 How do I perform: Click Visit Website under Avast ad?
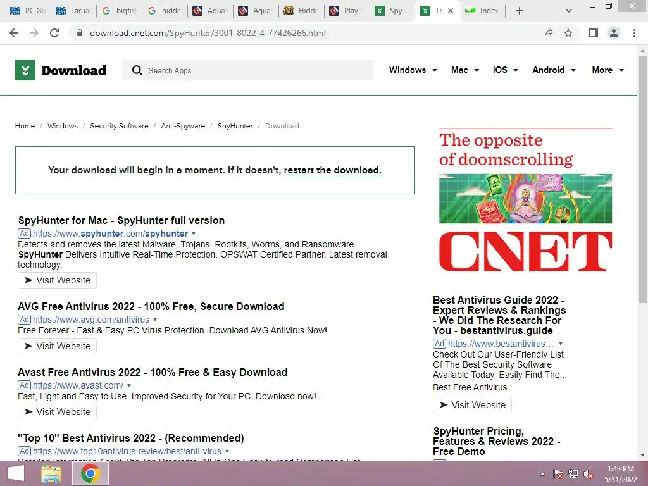click(57, 411)
